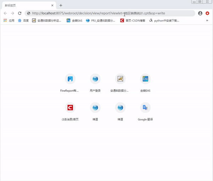
Task: Expand the hidden bookmarks chevron
Action: (207, 20)
